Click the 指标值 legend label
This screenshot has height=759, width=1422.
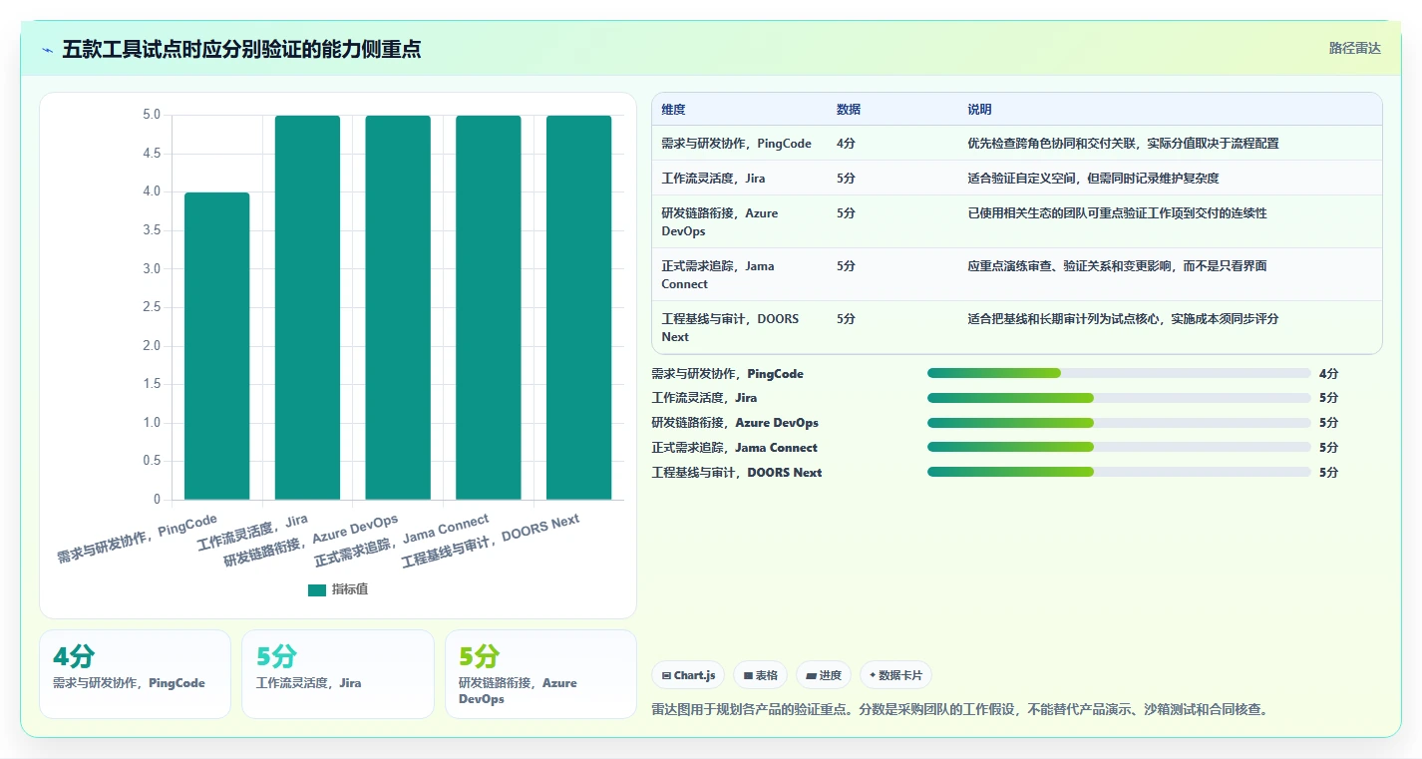350,589
